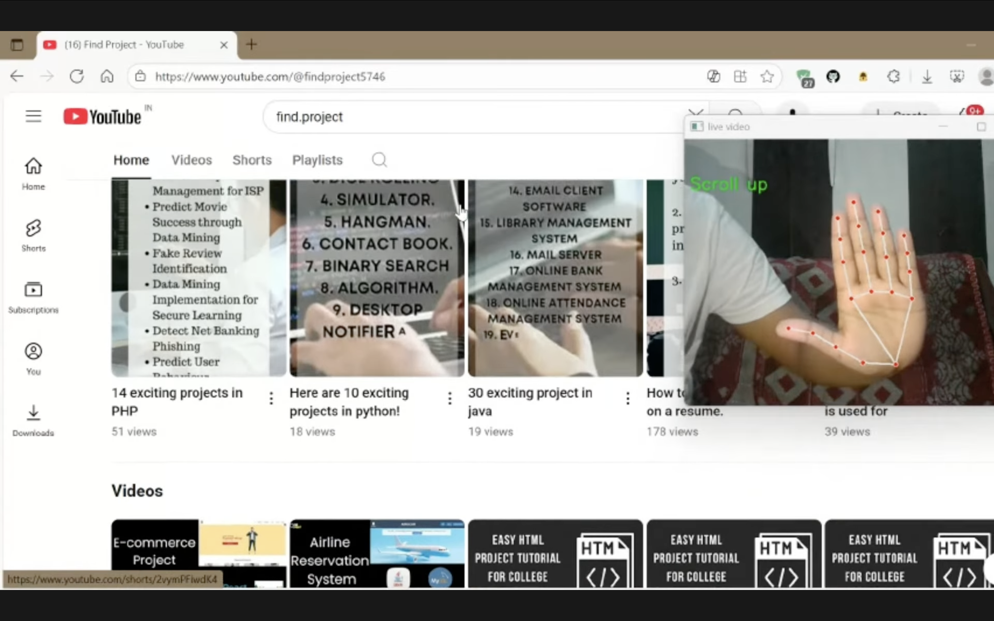Image resolution: width=994 pixels, height=621 pixels.
Task: Open the green extension with 27 badge
Action: pyautogui.click(x=804, y=78)
